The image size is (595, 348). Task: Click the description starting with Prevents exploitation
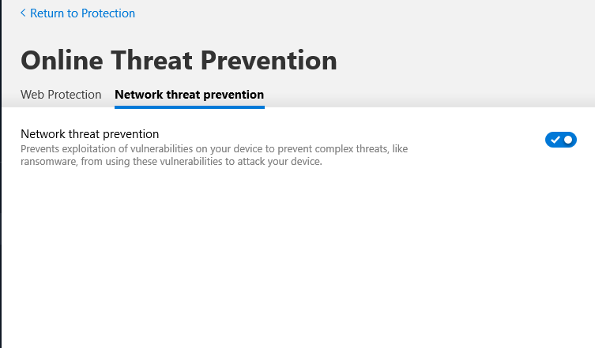tap(213, 148)
